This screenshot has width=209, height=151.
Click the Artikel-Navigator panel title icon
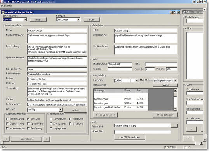pyautogui.click(x=183, y=12)
